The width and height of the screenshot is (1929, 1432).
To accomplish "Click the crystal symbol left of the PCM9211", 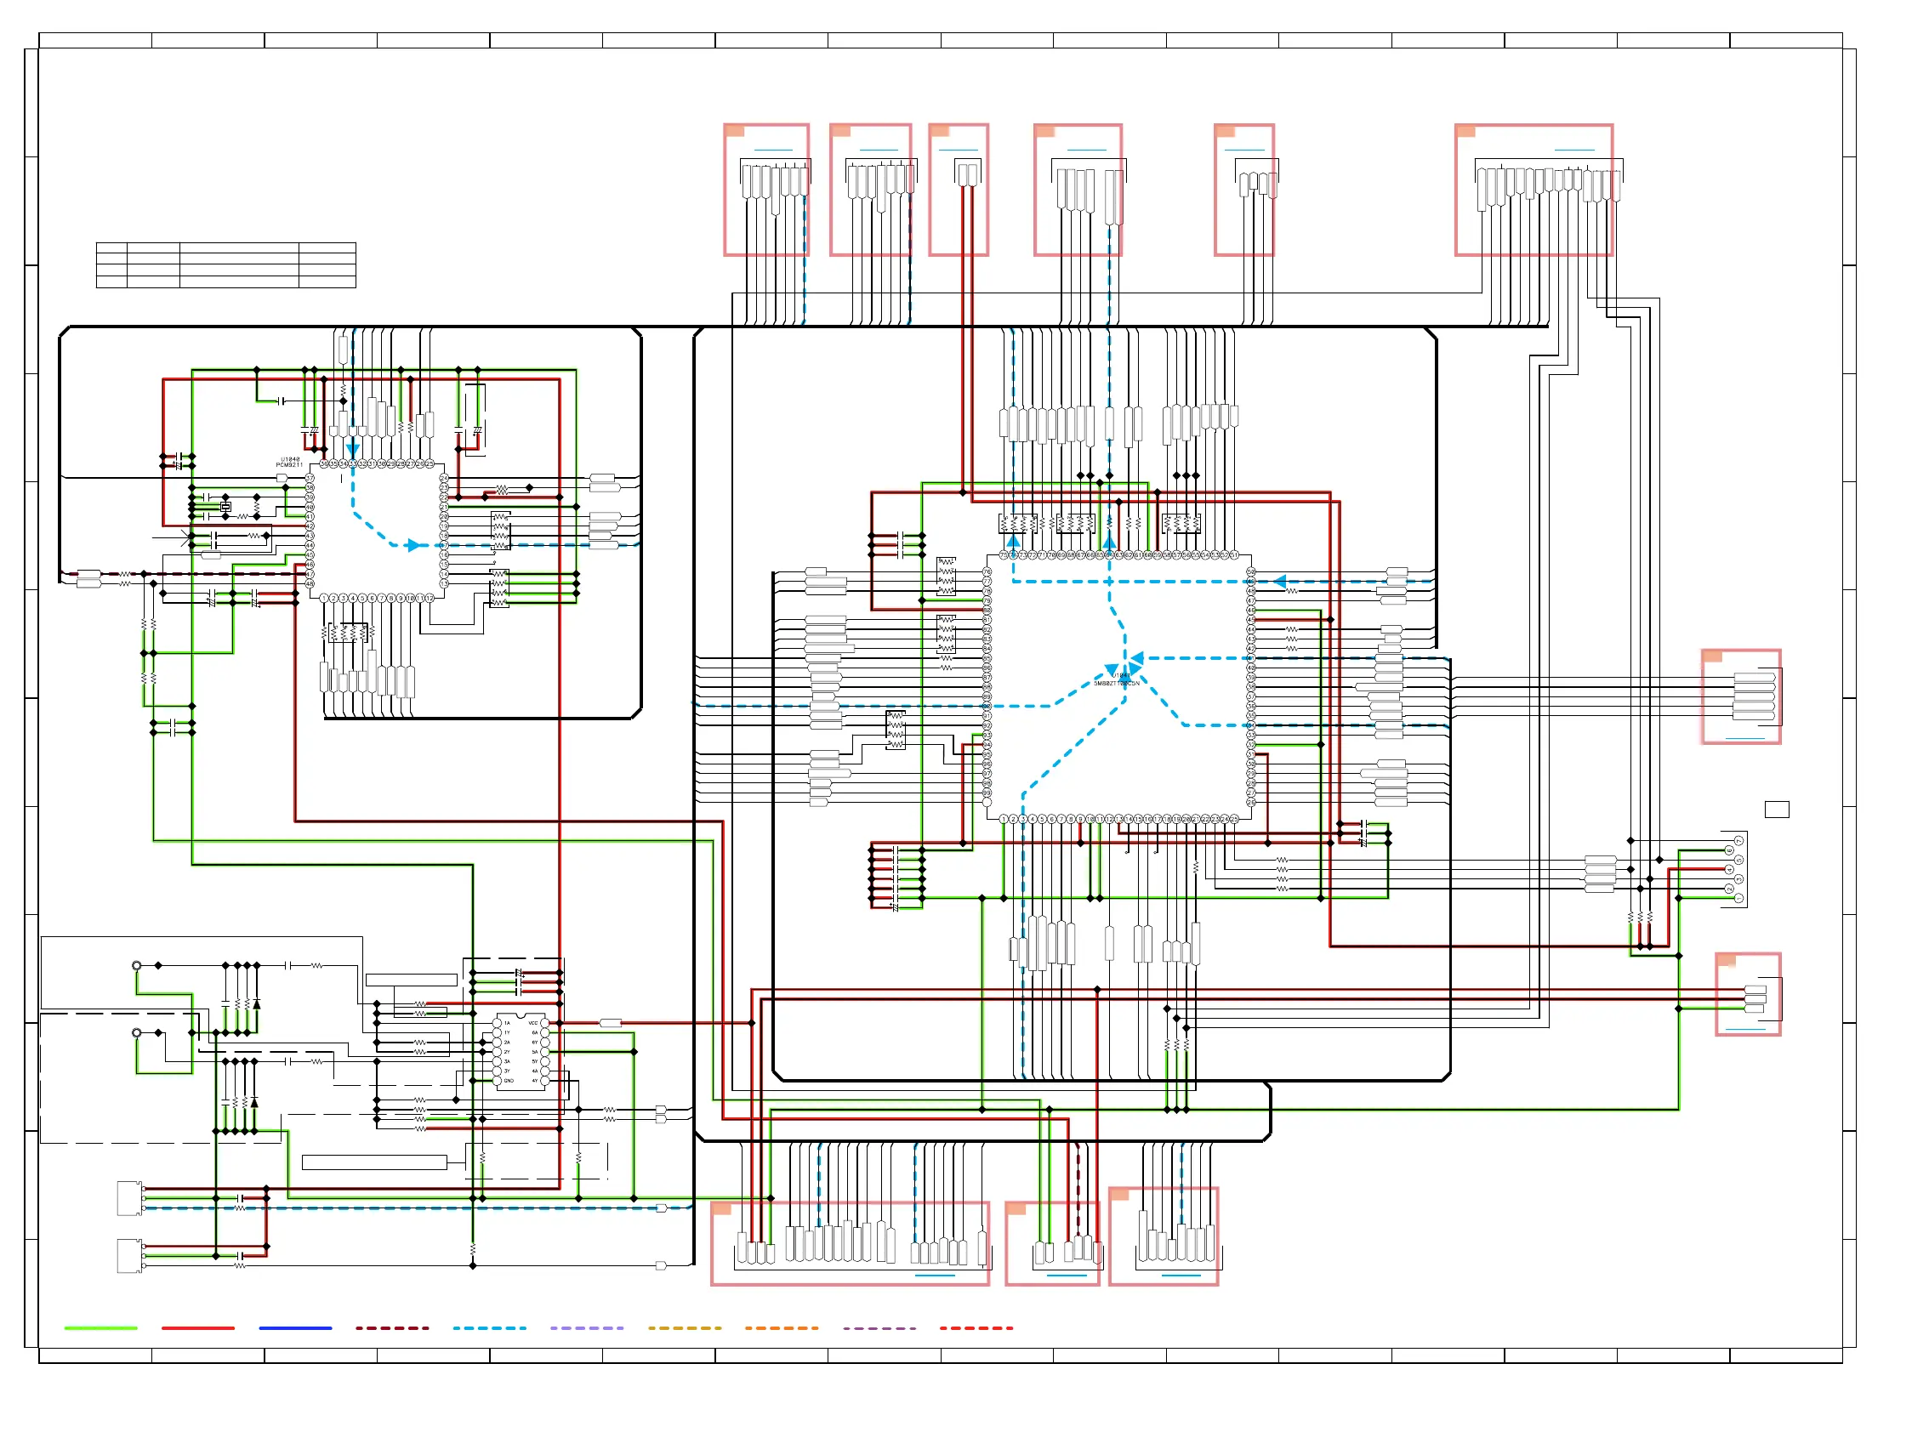I will click(225, 507).
